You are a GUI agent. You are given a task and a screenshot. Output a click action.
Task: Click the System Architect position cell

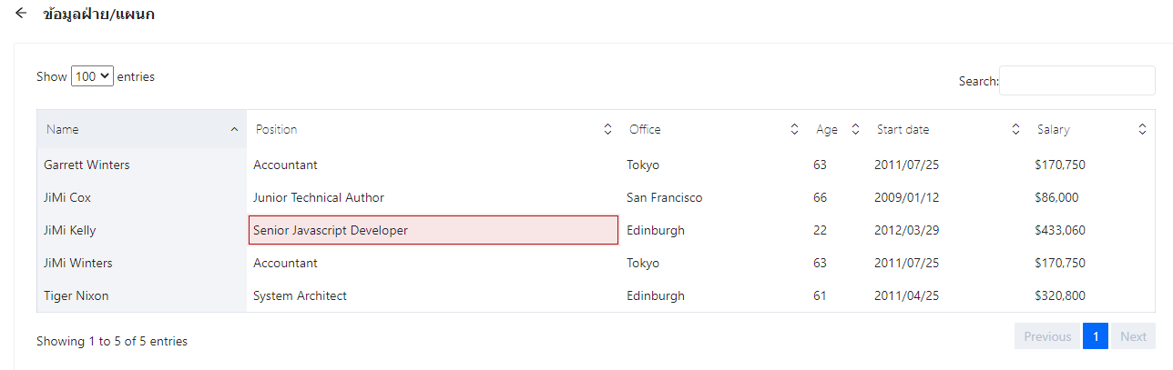300,296
